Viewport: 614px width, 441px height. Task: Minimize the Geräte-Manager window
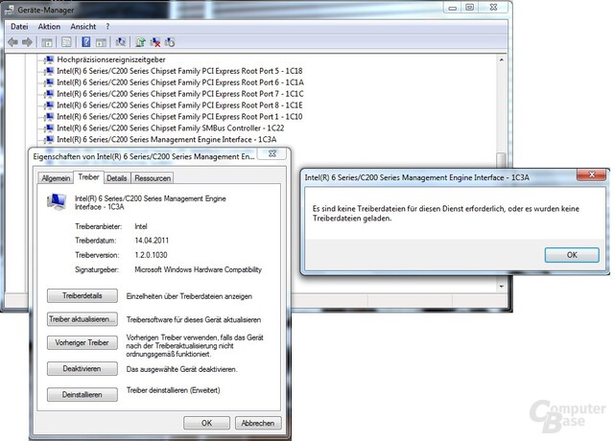[452, 8]
